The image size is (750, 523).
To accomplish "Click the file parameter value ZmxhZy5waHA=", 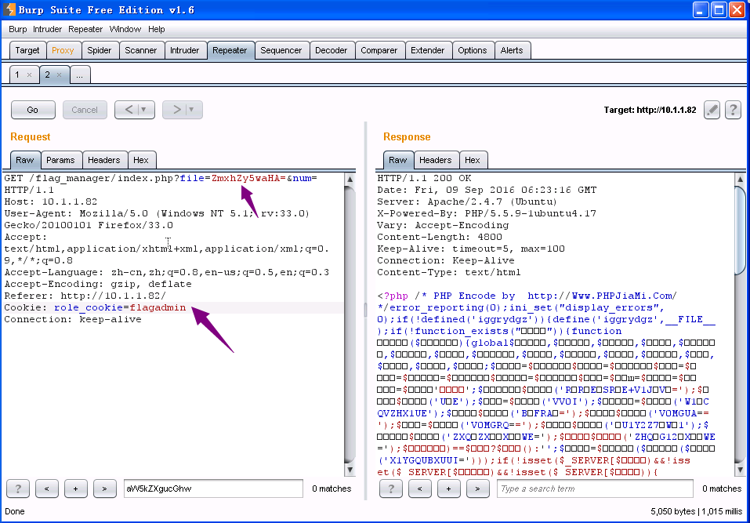I will (x=248, y=179).
